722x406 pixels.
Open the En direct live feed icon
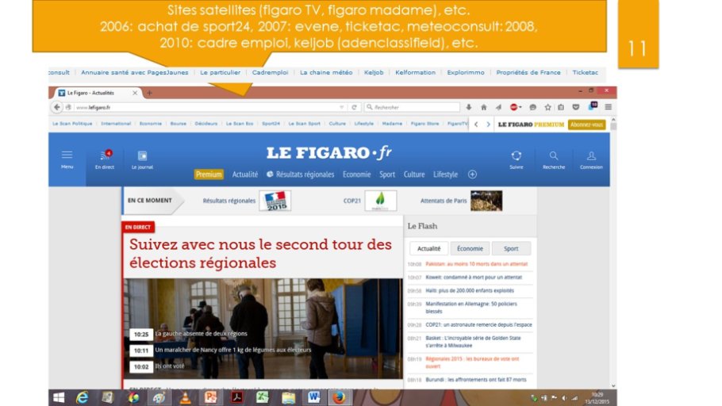point(105,155)
